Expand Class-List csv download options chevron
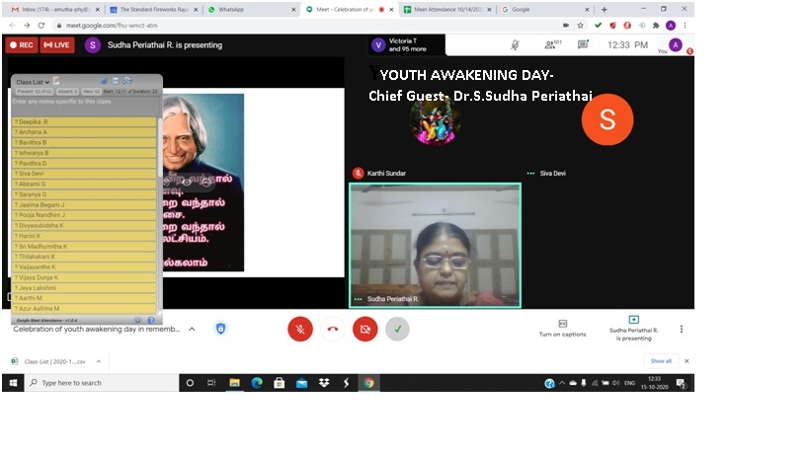 pyautogui.click(x=99, y=361)
